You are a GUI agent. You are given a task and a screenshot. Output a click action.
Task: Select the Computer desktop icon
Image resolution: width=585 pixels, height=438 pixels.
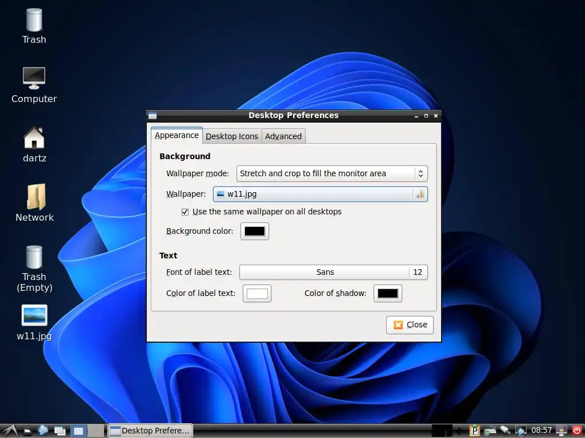tap(34, 86)
